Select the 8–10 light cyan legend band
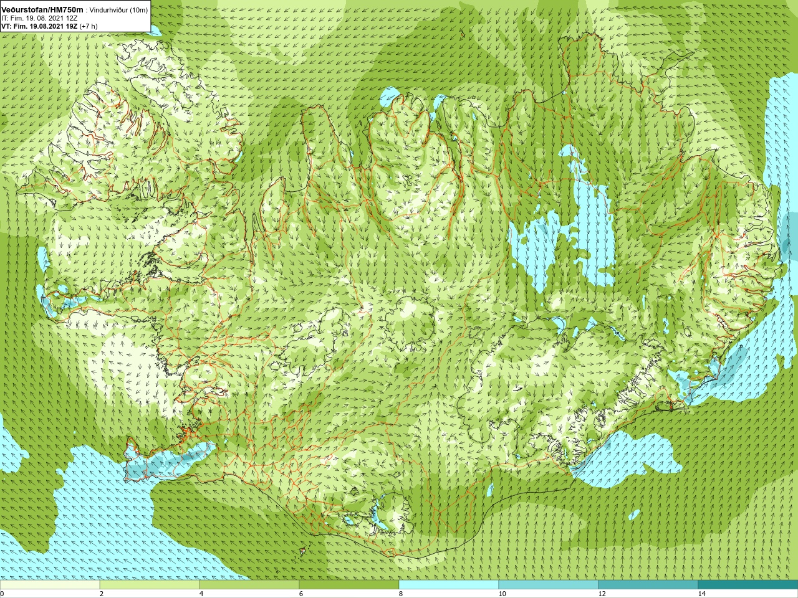 click(x=449, y=585)
